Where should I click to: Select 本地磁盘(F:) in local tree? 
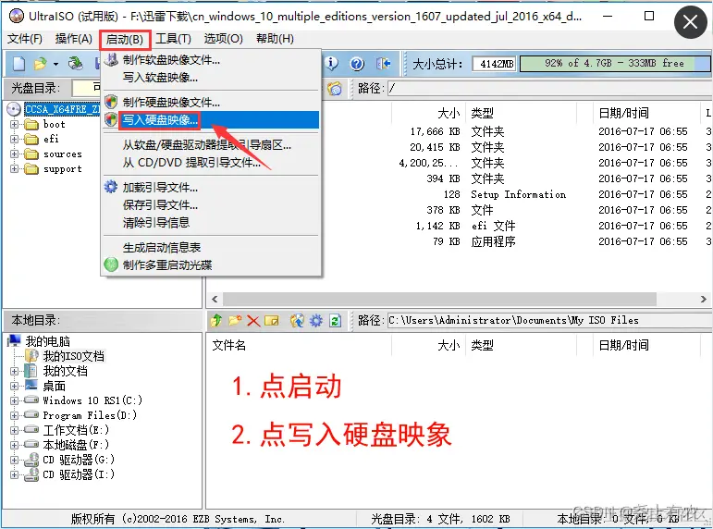(x=76, y=445)
